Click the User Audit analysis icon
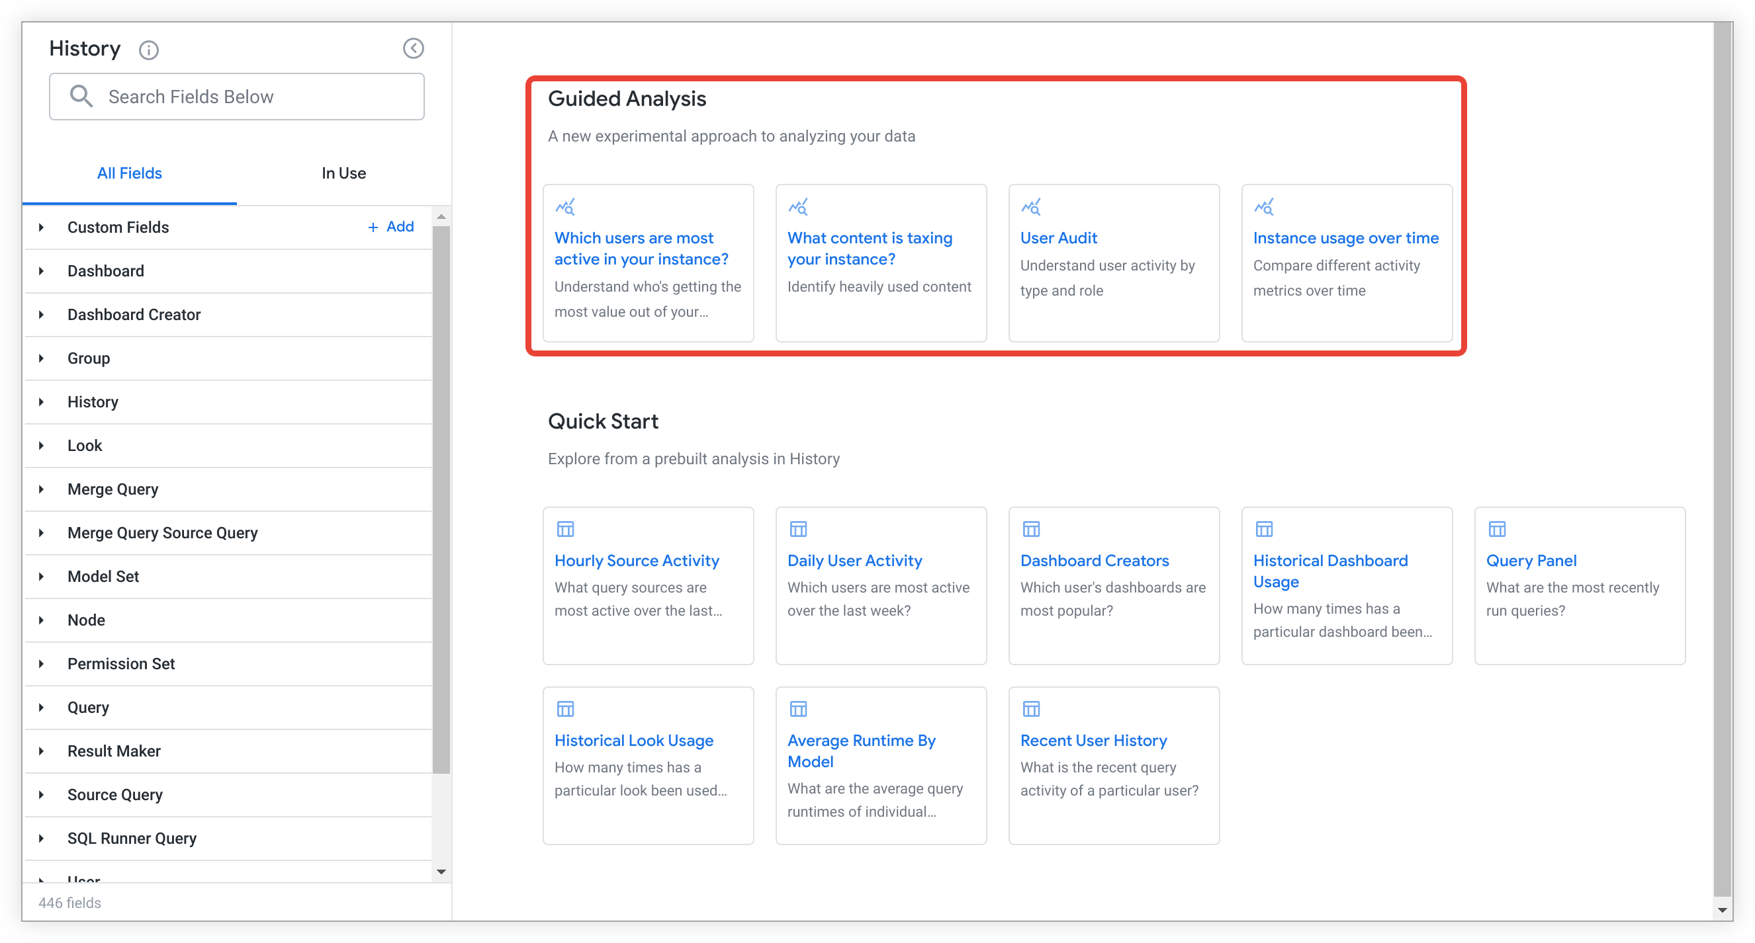 [1031, 206]
